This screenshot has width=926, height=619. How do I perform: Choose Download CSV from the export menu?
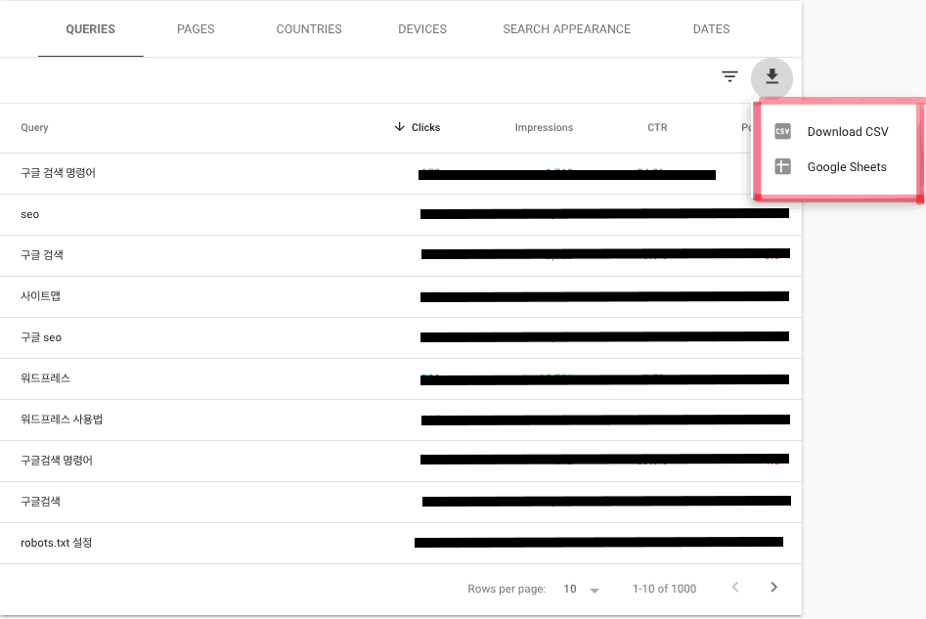(x=847, y=131)
